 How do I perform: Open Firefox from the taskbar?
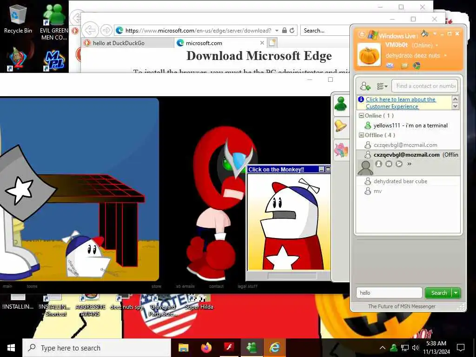(206, 348)
